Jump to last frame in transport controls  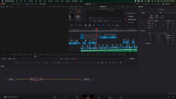click(x=73, y=59)
